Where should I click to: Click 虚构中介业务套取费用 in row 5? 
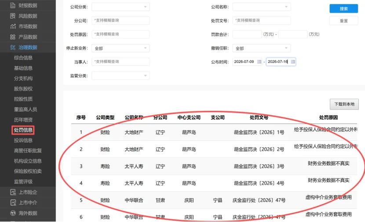pos(328,197)
